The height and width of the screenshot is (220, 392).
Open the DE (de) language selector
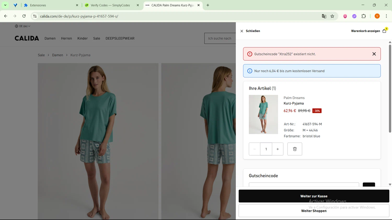click(x=22, y=26)
